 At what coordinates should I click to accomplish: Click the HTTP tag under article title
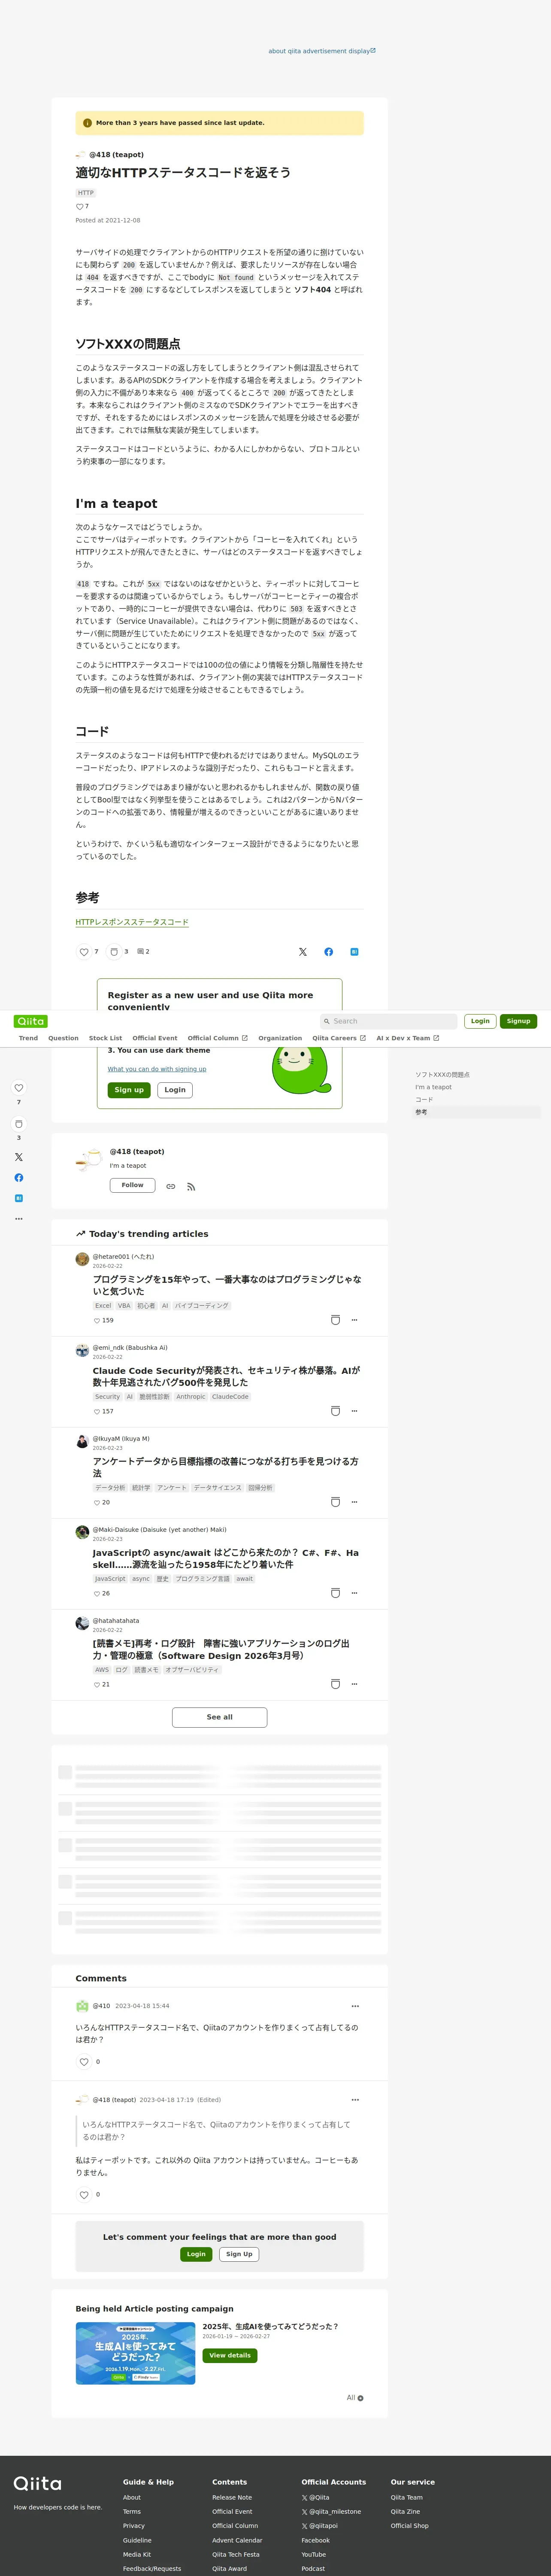86,193
